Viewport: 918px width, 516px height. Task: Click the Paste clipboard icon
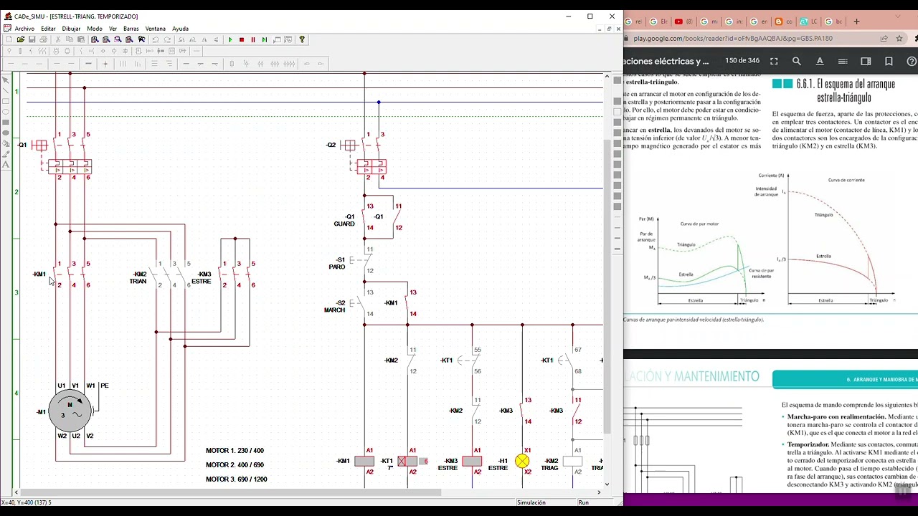pos(81,39)
